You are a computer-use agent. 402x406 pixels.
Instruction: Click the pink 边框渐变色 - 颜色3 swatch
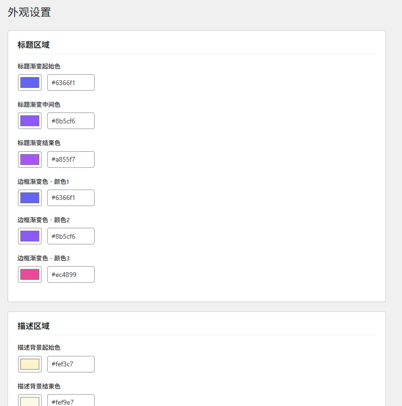point(30,274)
